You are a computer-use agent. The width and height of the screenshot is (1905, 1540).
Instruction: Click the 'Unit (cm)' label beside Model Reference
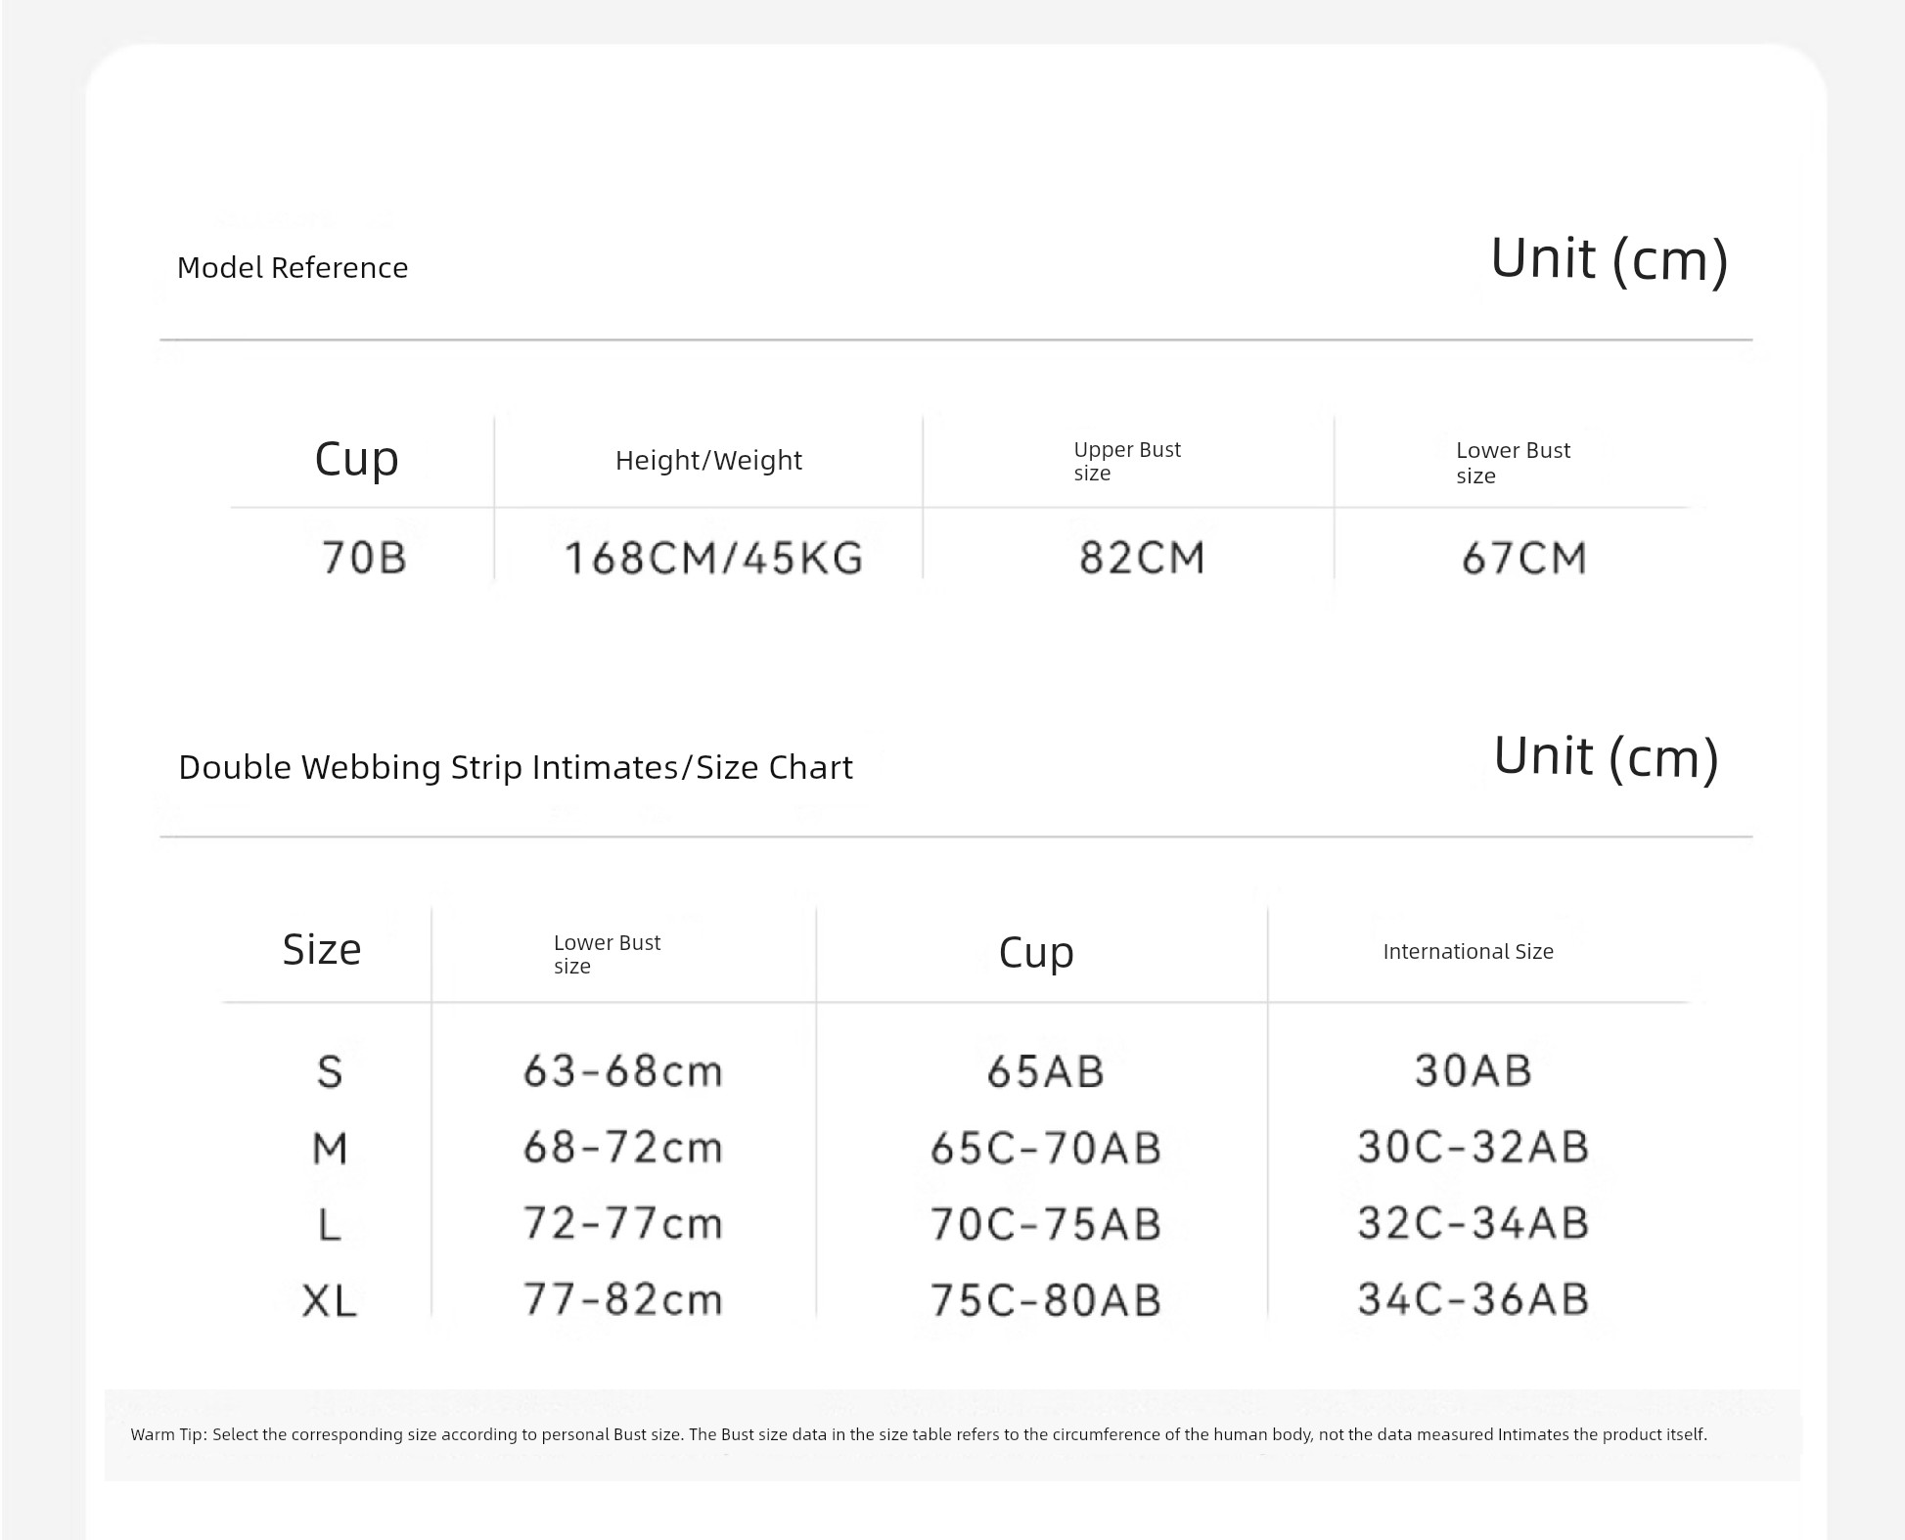point(1610,259)
